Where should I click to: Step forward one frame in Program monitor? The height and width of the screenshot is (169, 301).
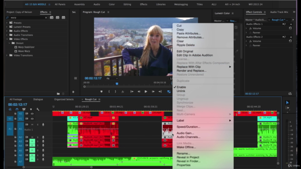(153, 92)
